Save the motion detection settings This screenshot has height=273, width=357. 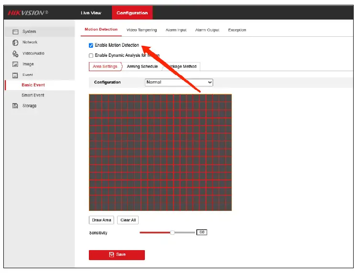tap(117, 255)
